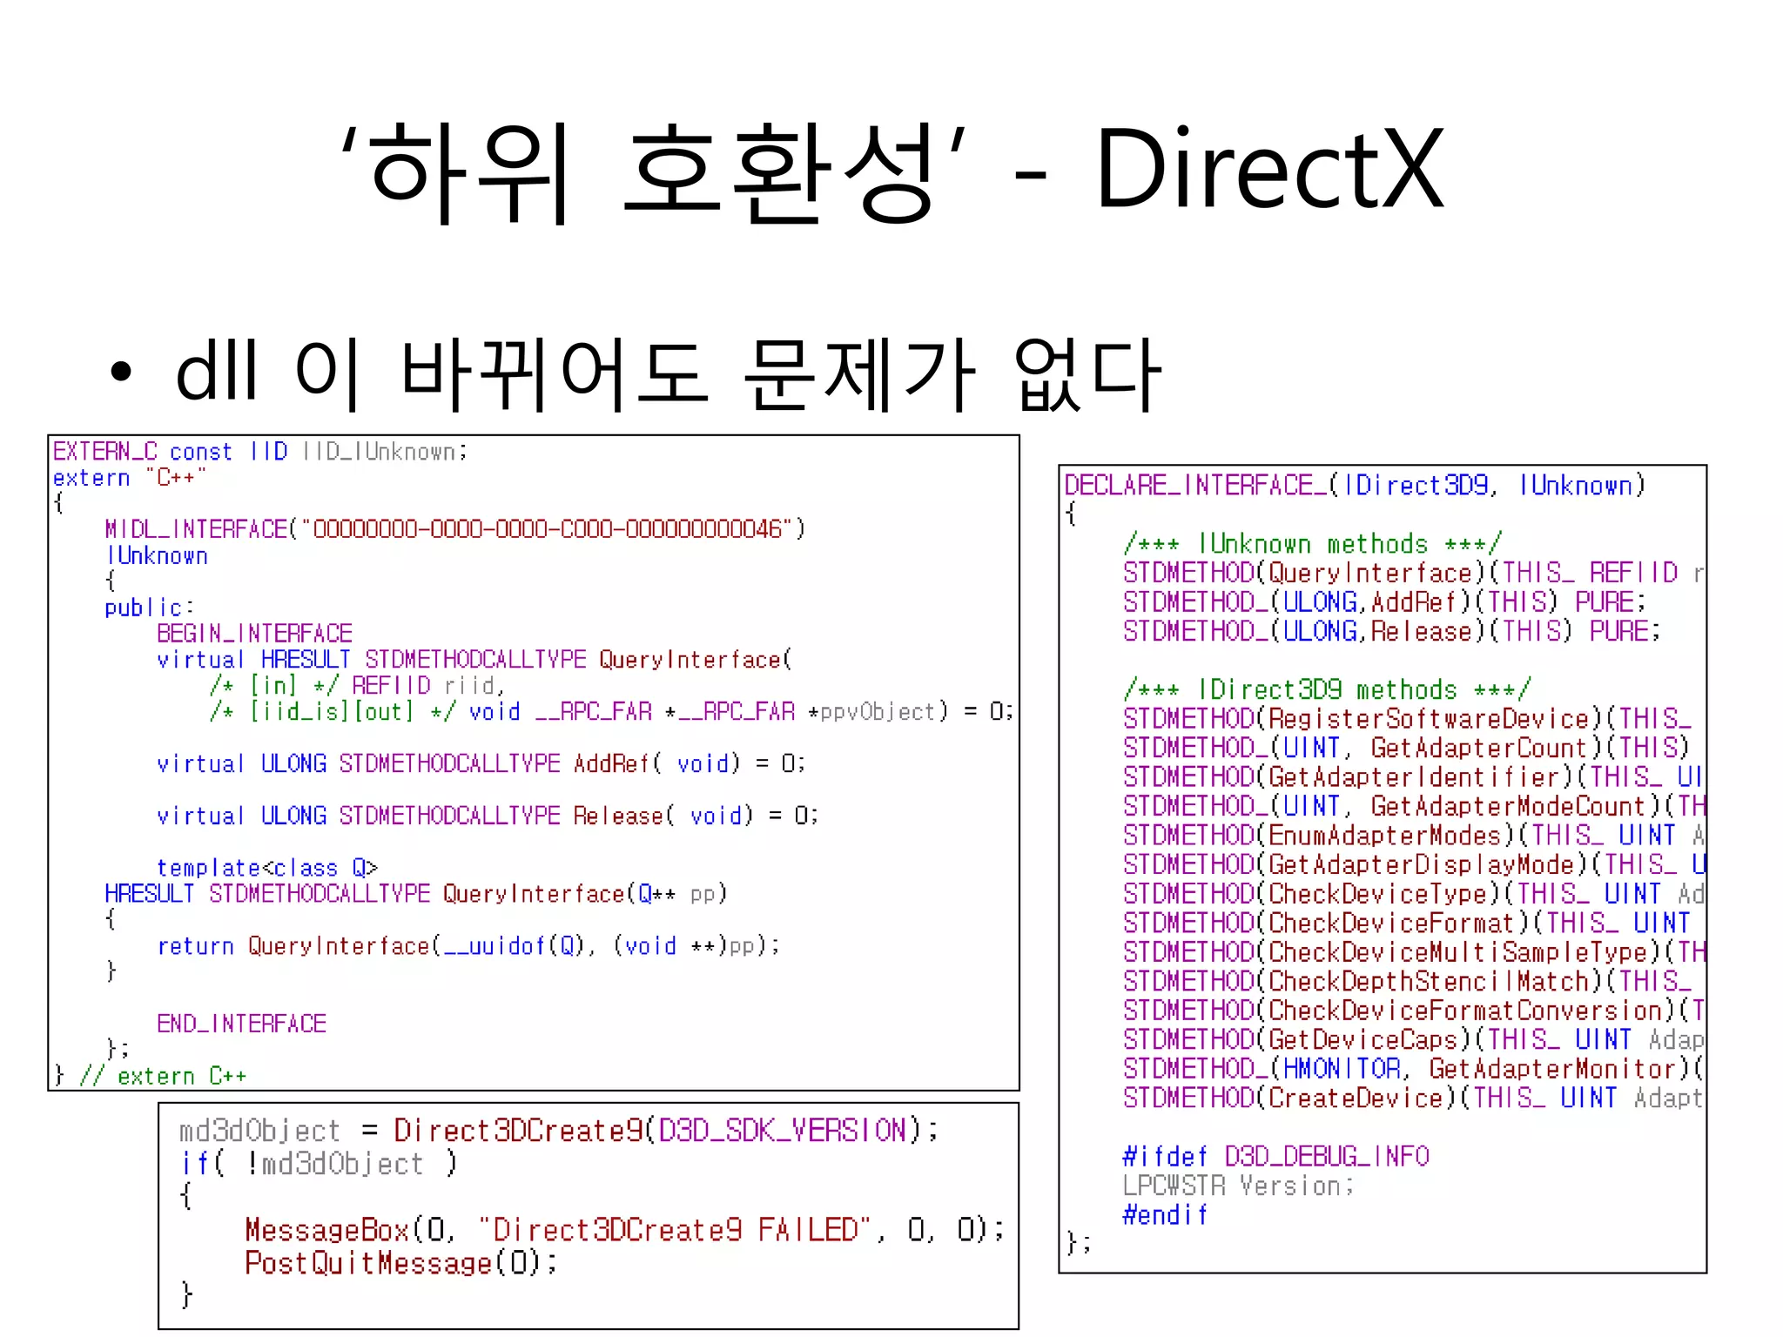1783x1337 pixels.
Task: Click the 'STDMETHOD(CreateDevice)' line
Action: [x=1413, y=1098]
